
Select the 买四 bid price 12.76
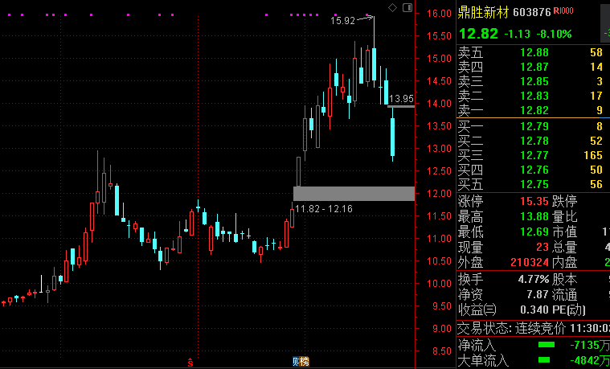pyautogui.click(x=534, y=170)
